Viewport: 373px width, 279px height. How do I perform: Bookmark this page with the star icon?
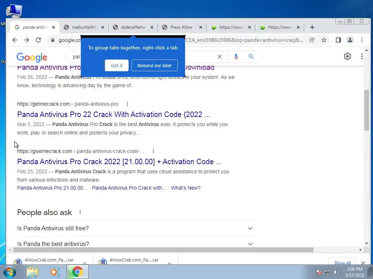pyautogui.click(x=324, y=40)
